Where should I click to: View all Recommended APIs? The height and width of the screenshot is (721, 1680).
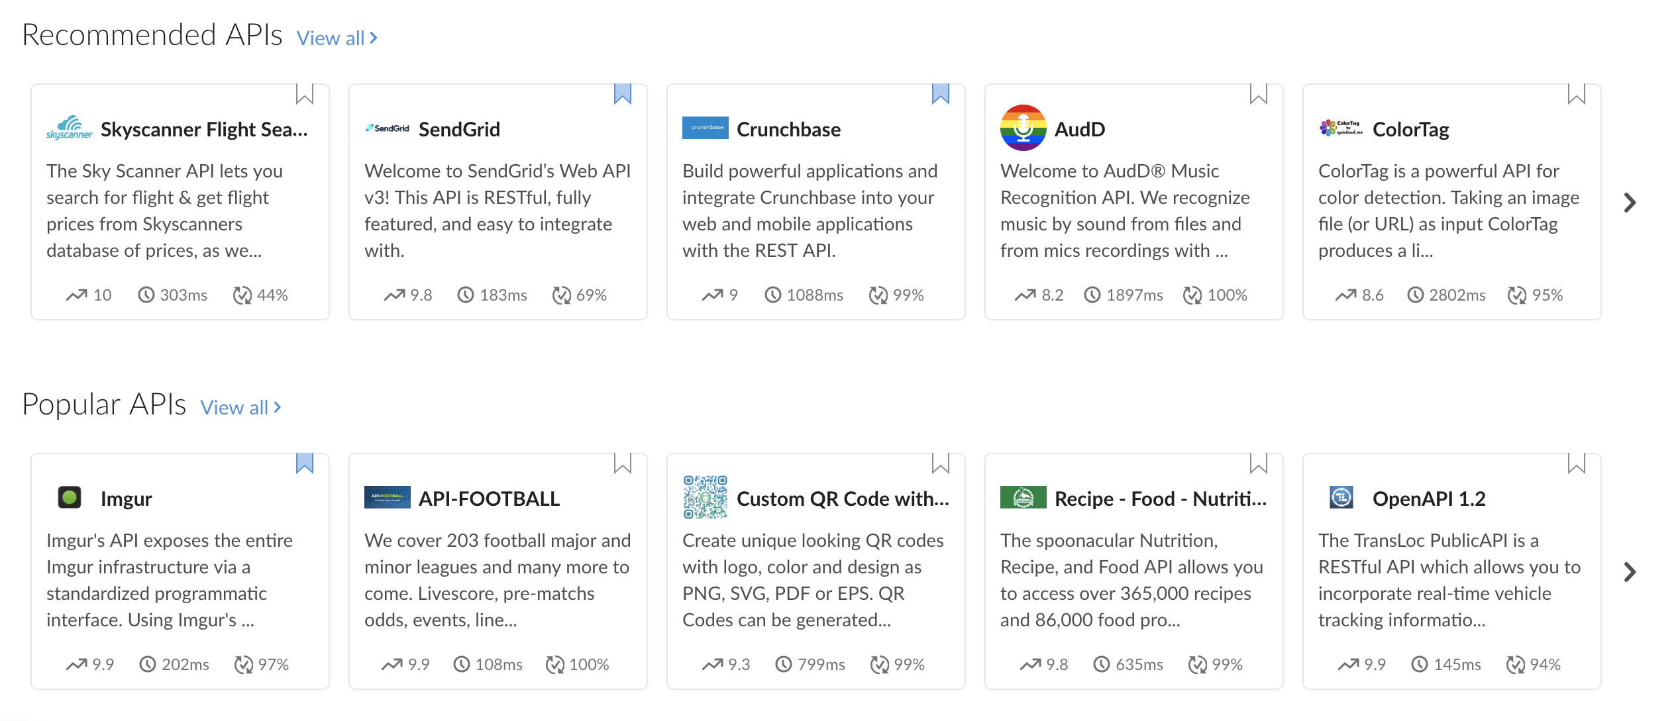[x=337, y=38]
